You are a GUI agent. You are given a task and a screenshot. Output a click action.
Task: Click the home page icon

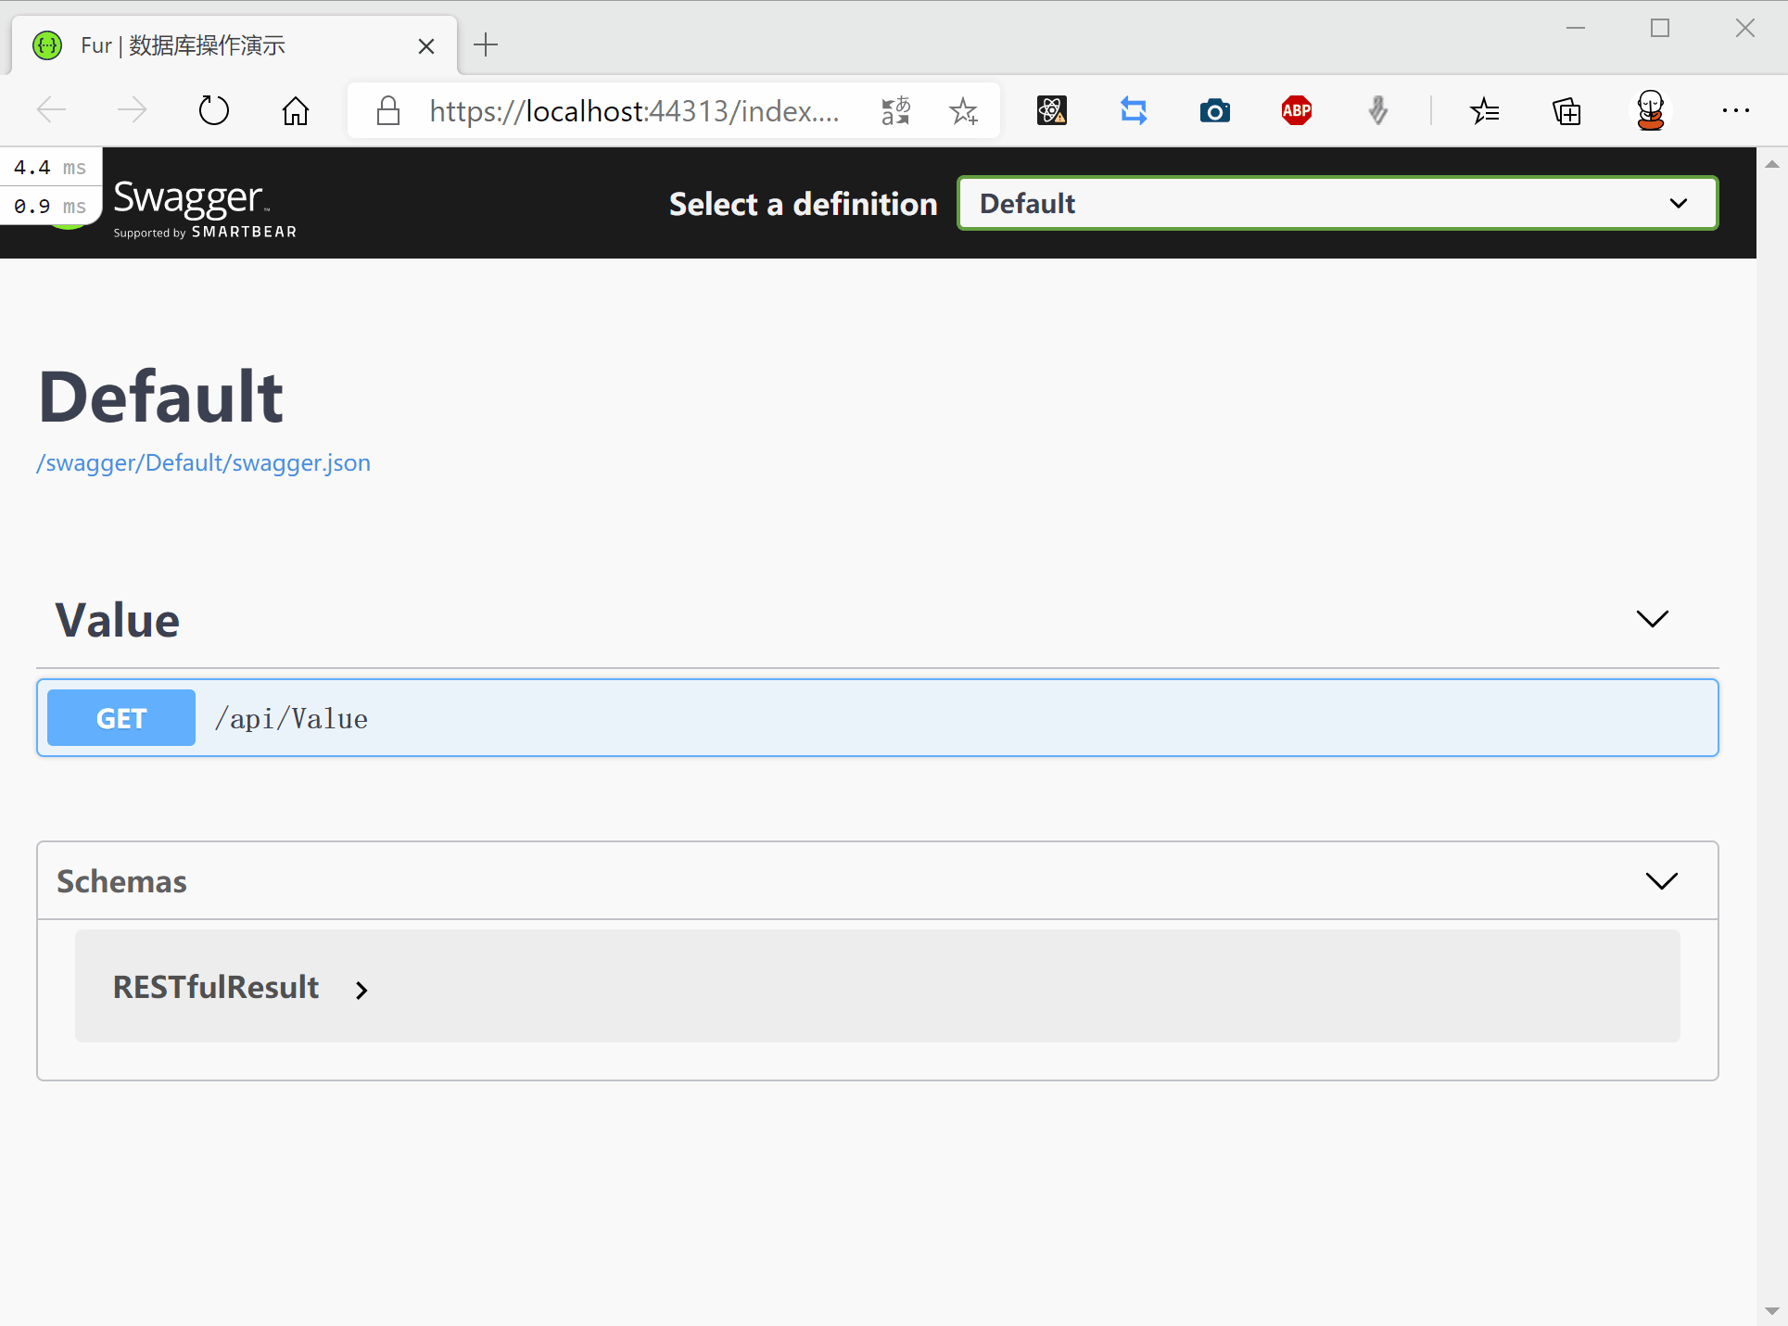(x=296, y=111)
